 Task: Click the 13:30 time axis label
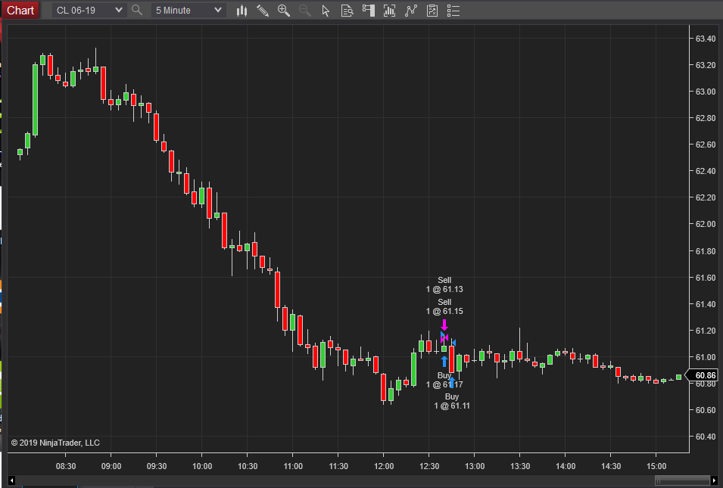[520, 466]
